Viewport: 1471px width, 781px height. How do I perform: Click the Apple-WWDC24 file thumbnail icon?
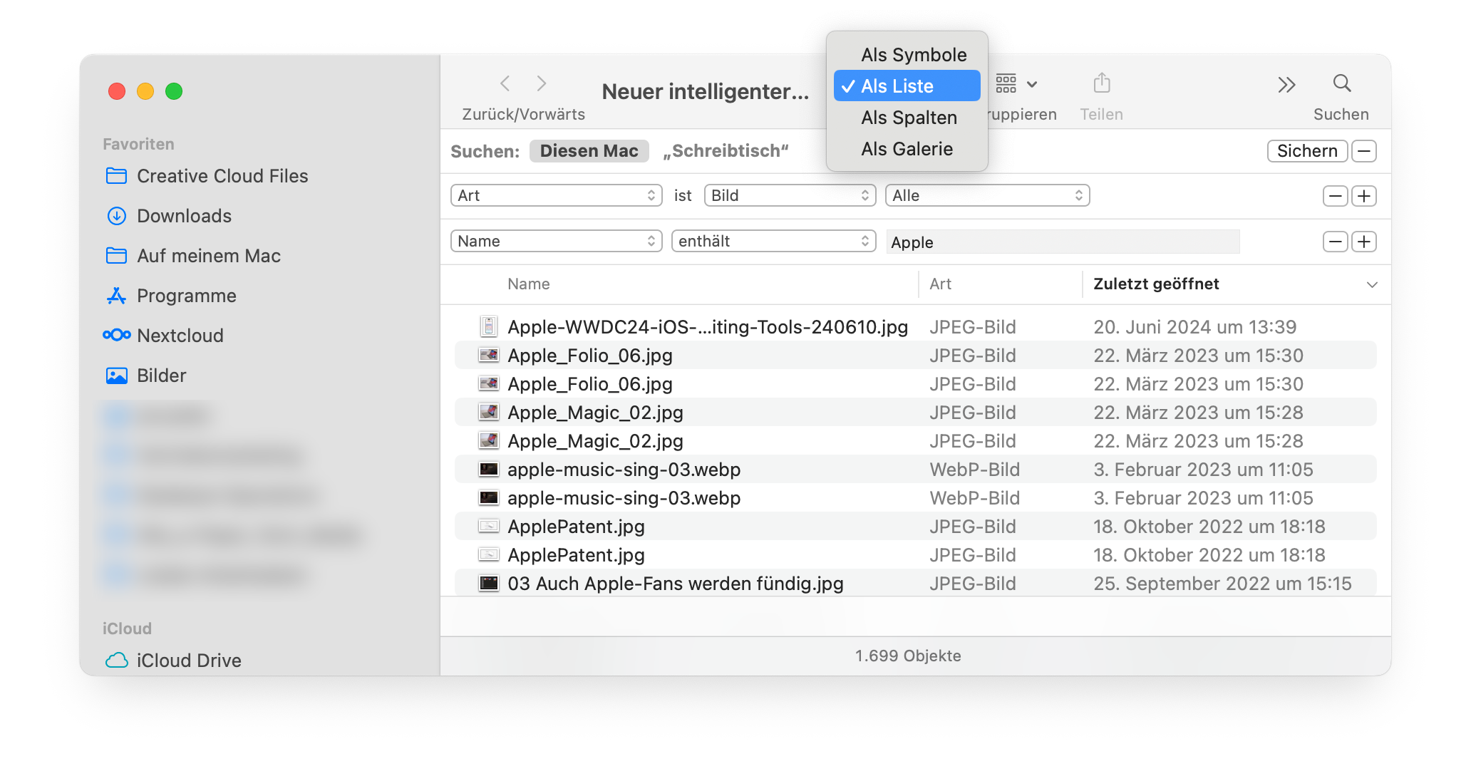click(x=488, y=326)
